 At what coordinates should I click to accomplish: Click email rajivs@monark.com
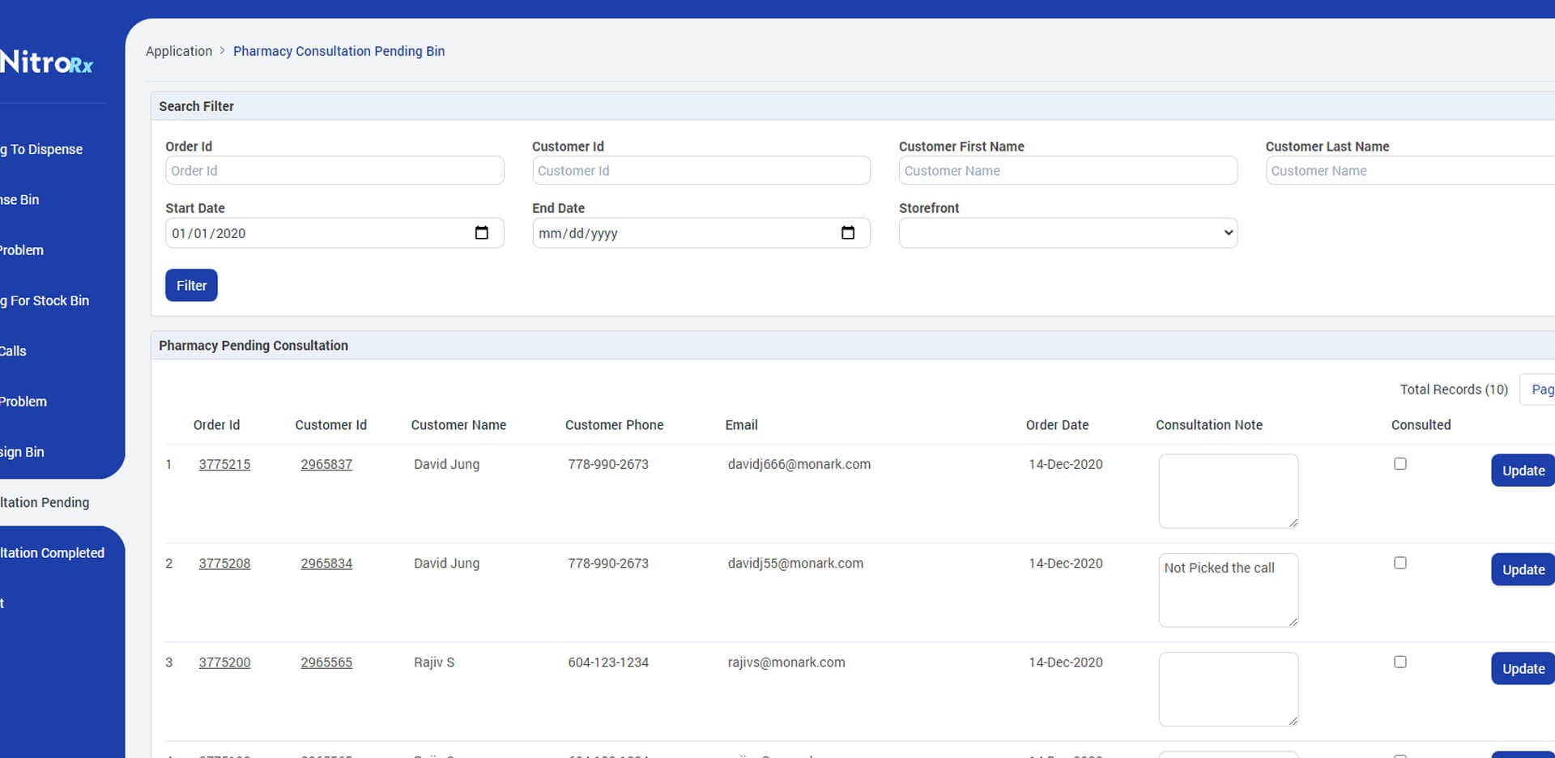pyautogui.click(x=786, y=662)
